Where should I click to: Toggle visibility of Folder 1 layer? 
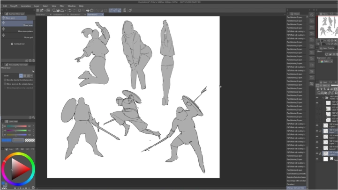pos(317,98)
